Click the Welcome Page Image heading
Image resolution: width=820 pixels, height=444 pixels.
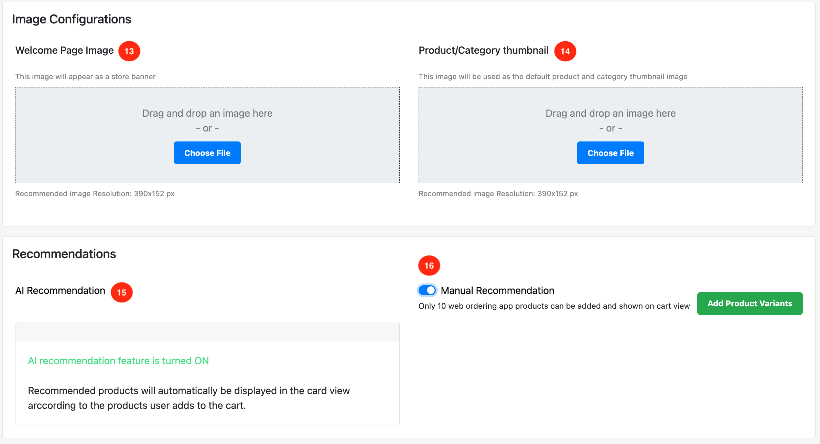64,50
